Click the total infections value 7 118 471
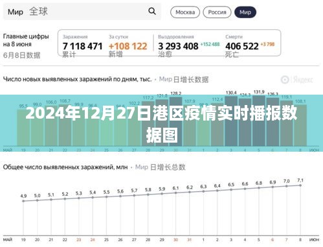323x247 pixels. click(x=82, y=46)
